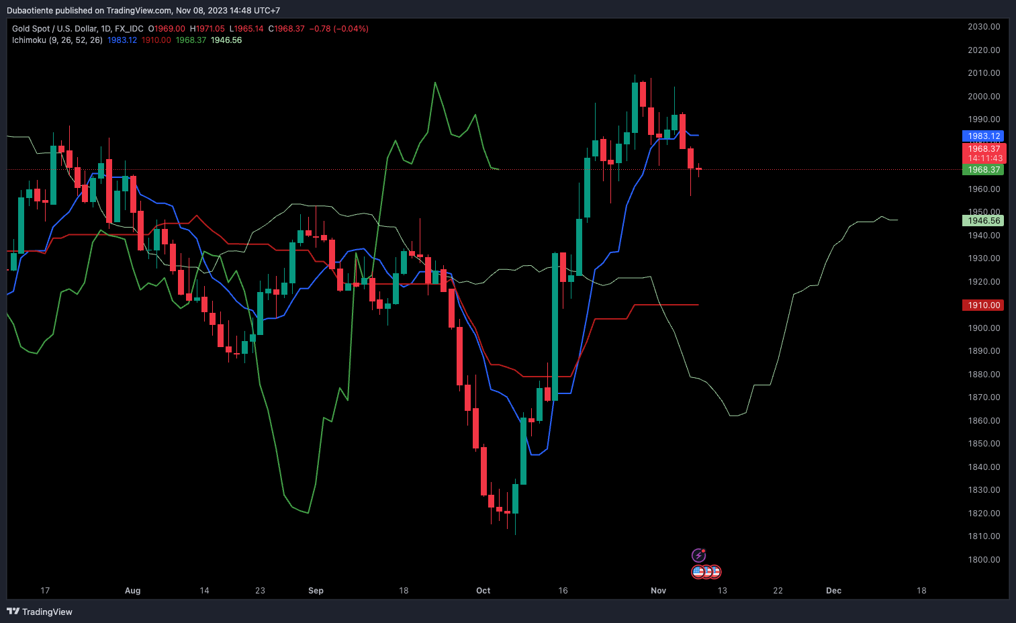Click the purple lightning bolt event icon
The height and width of the screenshot is (623, 1016).
(x=698, y=555)
